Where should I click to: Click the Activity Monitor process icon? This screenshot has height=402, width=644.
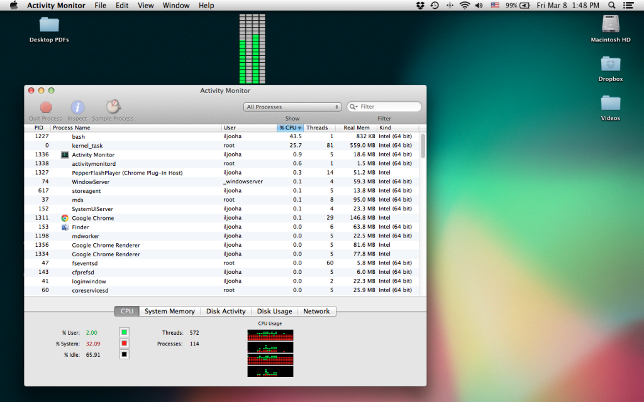point(65,155)
